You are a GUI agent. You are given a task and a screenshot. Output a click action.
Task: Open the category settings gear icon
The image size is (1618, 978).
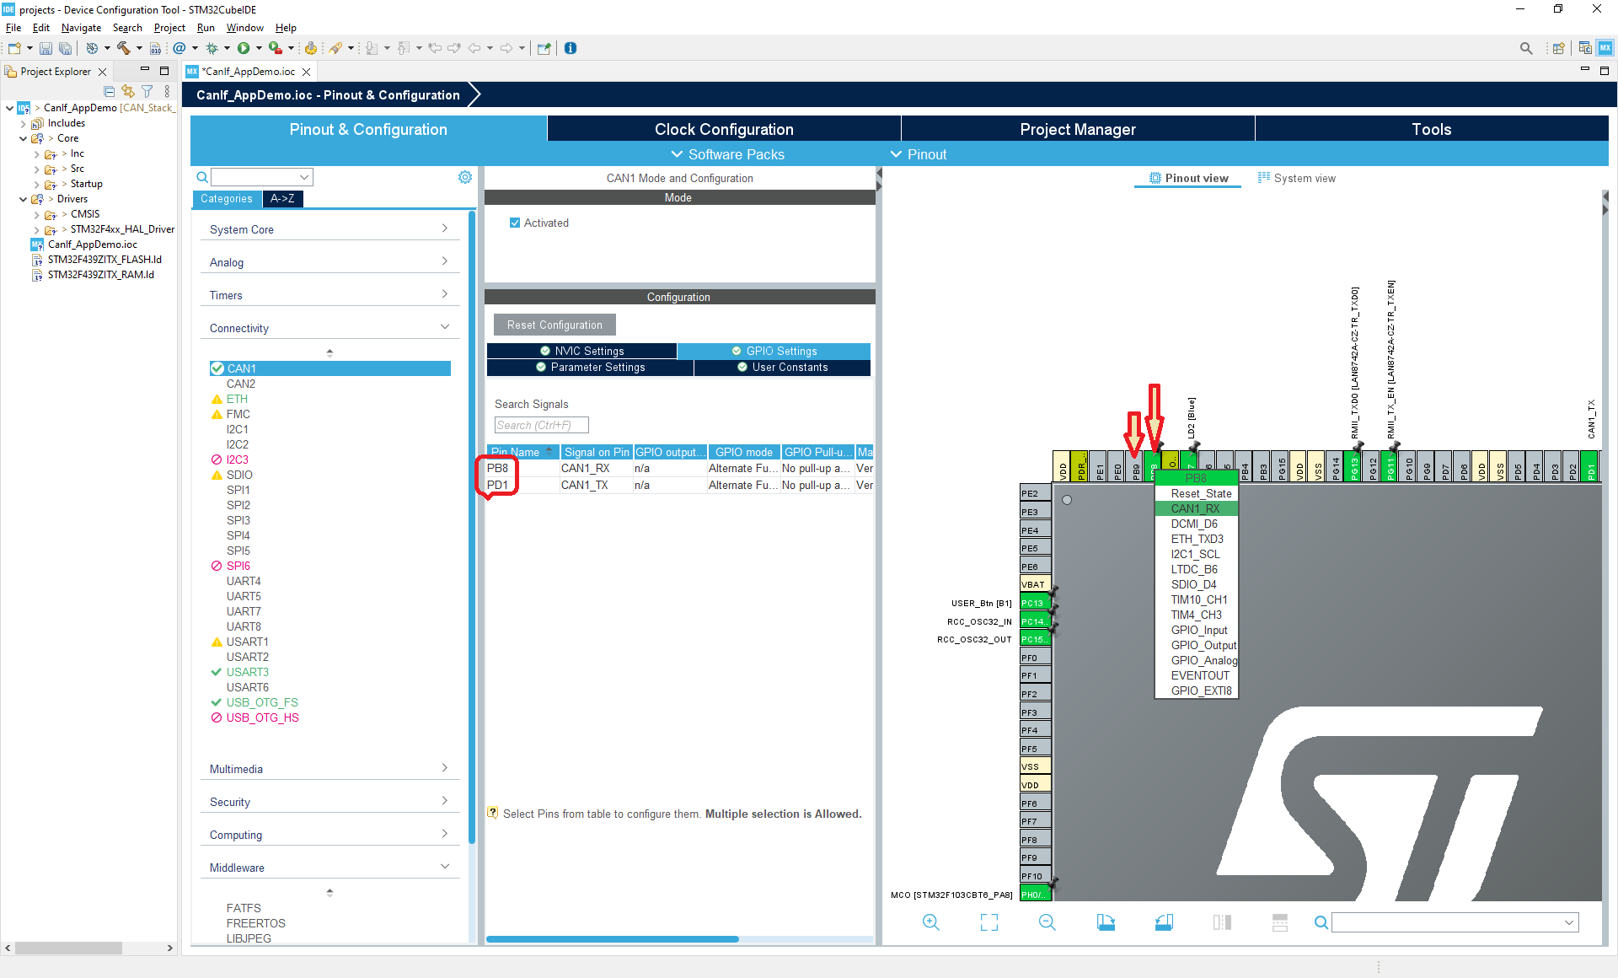click(465, 177)
